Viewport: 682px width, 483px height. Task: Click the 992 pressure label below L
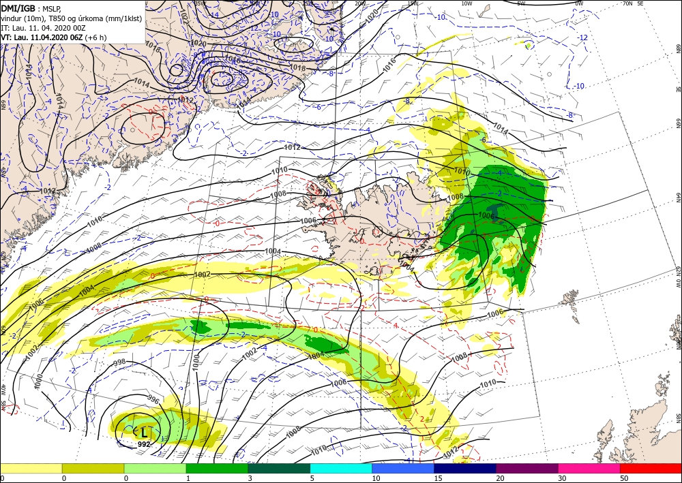coord(144,444)
